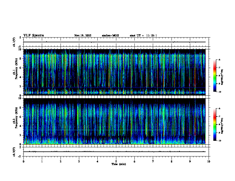The height and width of the screenshot is (181, 235).
Task: Click the "-6" tick on ch.1 colorbar
Action: [x=219, y=59]
